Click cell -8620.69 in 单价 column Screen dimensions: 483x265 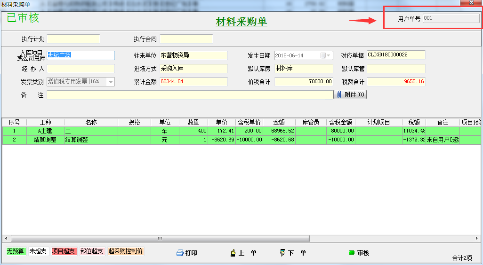pyautogui.click(x=221, y=140)
